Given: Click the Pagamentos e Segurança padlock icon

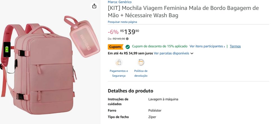Looking at the screenshot, I should coord(119,62).
